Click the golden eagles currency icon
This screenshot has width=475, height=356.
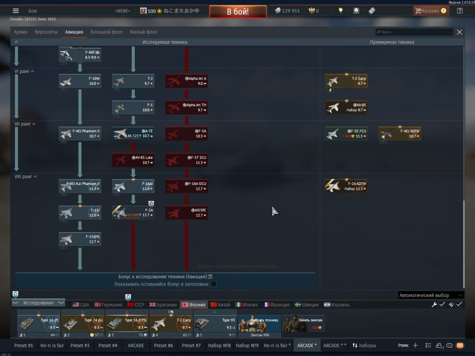click(311, 11)
